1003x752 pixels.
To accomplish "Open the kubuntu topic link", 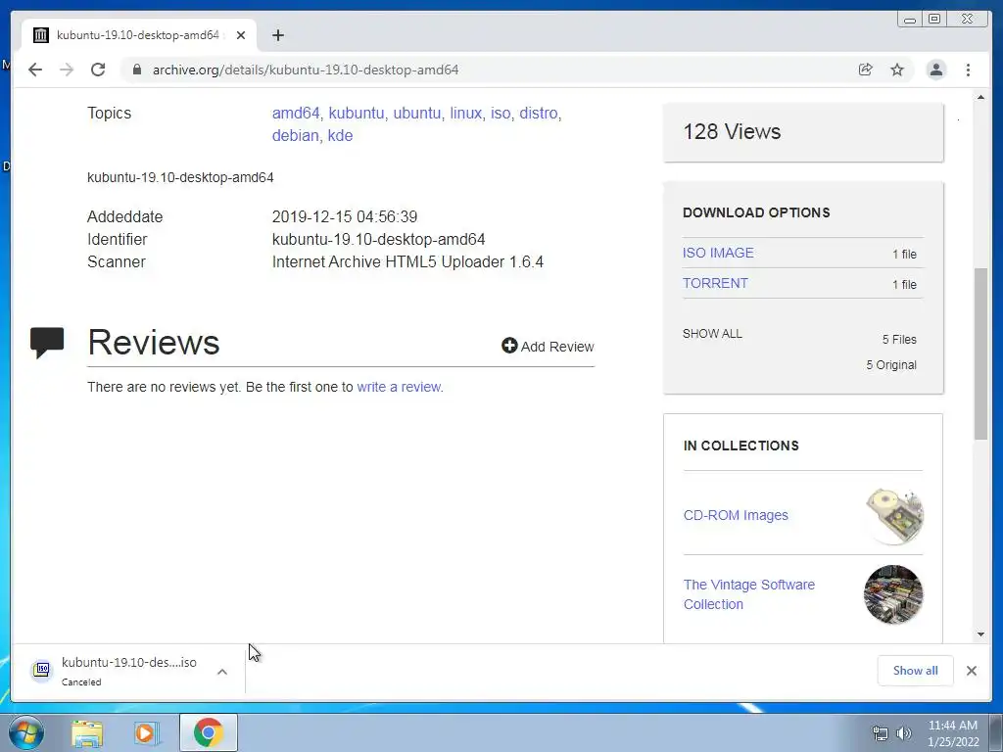I will tap(357, 114).
